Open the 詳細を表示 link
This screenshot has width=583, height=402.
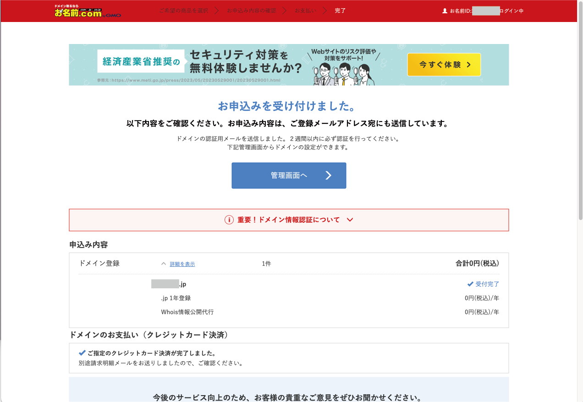(182, 264)
